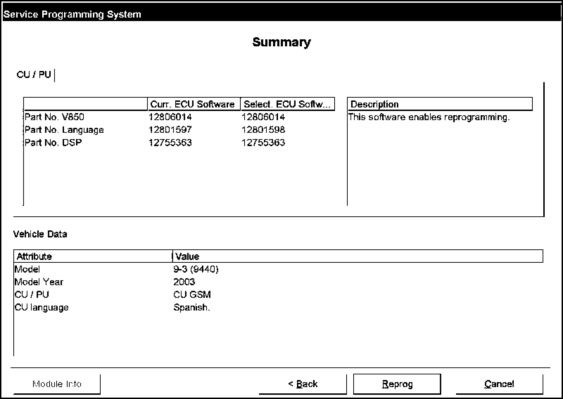Click the Description header
563x399 pixels.
(x=440, y=104)
